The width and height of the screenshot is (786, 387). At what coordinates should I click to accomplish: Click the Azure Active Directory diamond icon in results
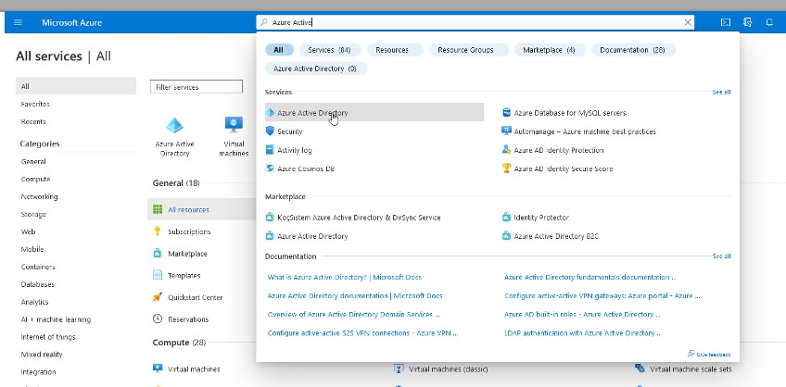(271, 113)
